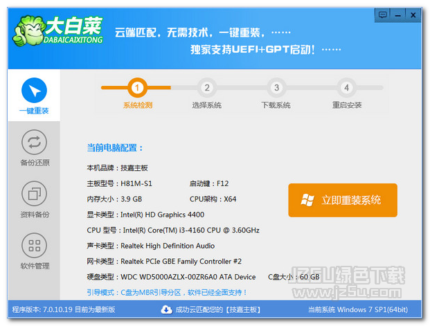This screenshot has height=326, width=430.
Task: Click the 重启安装 step label
Action: (347, 105)
